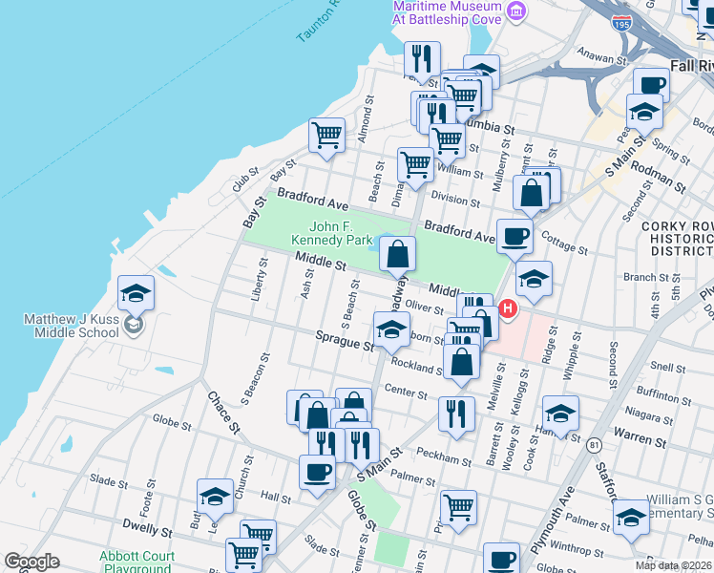This screenshot has width=714, height=573.
Task: Click the school marker near William S Greene Elementary
Action: tap(631, 518)
